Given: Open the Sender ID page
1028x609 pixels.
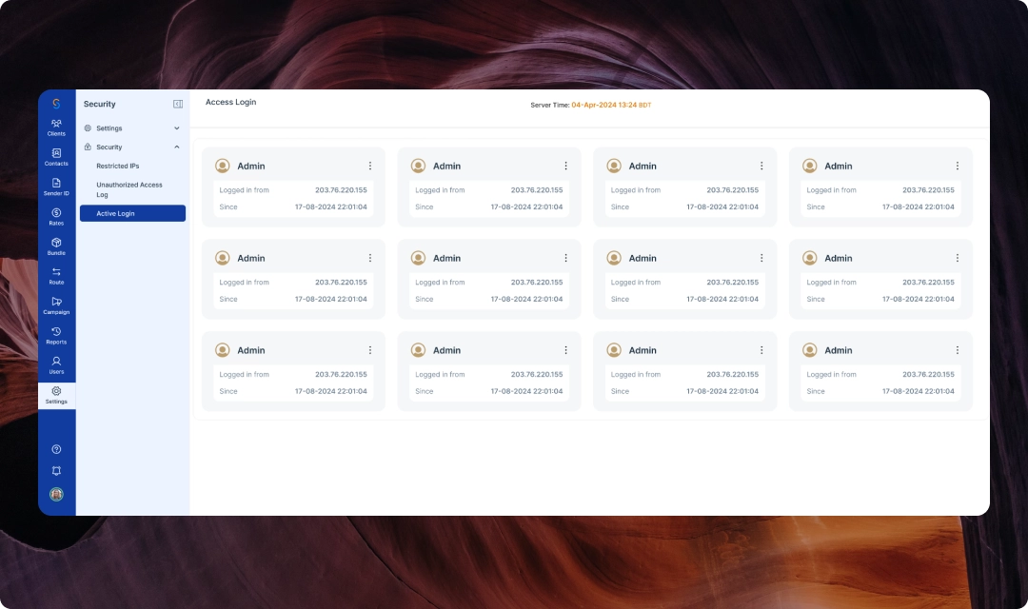Looking at the screenshot, I should coord(56,187).
